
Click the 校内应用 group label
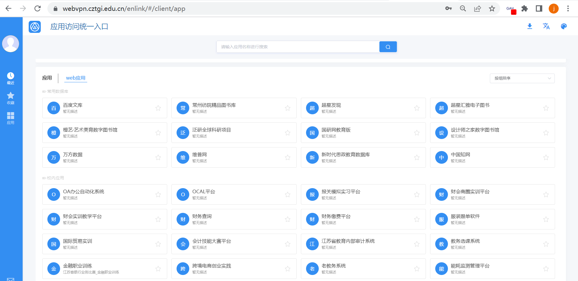point(55,178)
